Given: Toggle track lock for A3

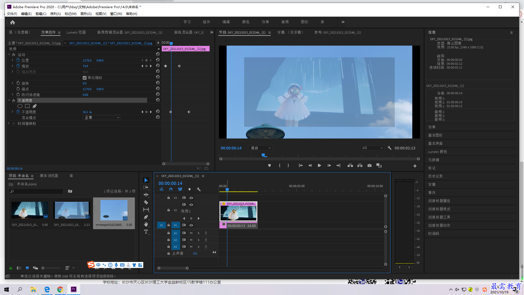Looking at the screenshot, I should 168,246.
